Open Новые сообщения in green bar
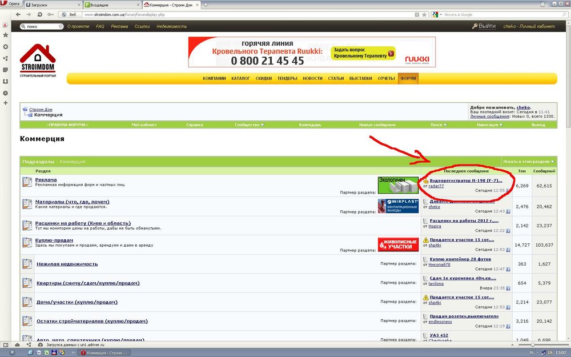Image resolution: width=571 pixels, height=357 pixels. click(377, 125)
